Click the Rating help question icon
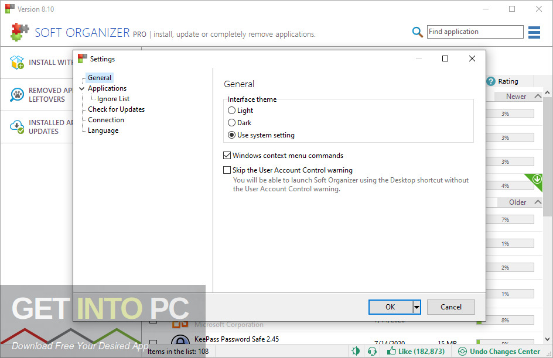553x358 pixels. [490, 81]
